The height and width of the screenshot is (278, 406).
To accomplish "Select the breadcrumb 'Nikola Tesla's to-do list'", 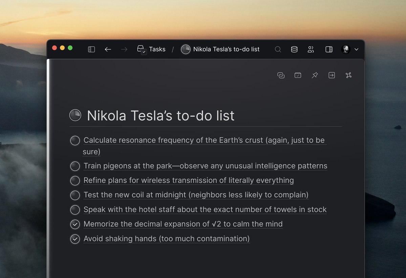I will pyautogui.click(x=226, y=49).
